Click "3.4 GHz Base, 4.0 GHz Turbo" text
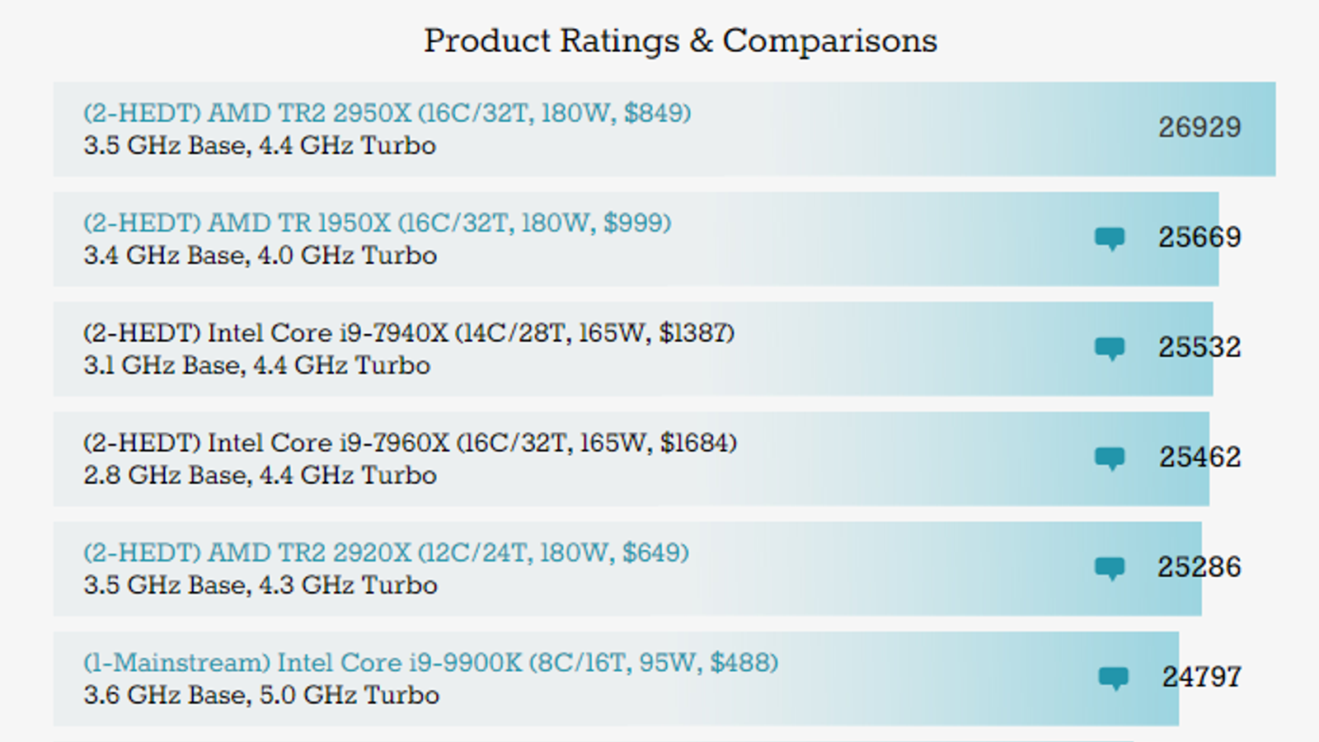This screenshot has height=742, width=1319. 260,256
